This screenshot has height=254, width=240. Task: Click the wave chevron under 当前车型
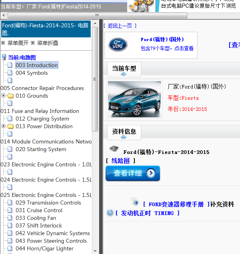tap(124, 74)
